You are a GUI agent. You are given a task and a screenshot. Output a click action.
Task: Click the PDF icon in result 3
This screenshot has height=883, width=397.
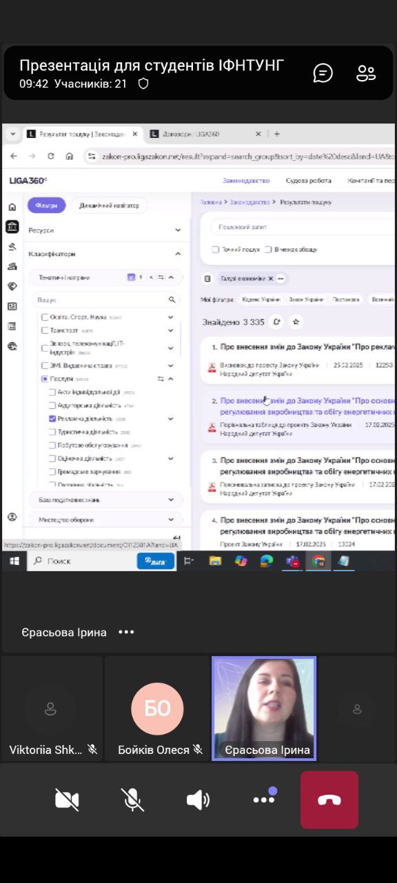click(x=212, y=487)
